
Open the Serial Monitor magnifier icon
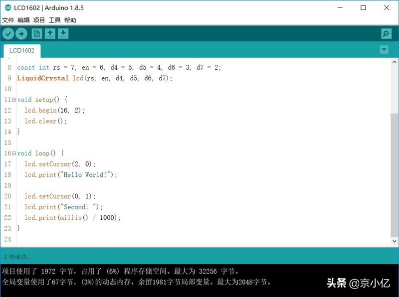[x=386, y=33]
